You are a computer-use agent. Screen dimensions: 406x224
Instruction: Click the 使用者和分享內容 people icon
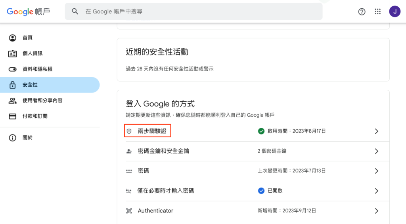[12, 101]
